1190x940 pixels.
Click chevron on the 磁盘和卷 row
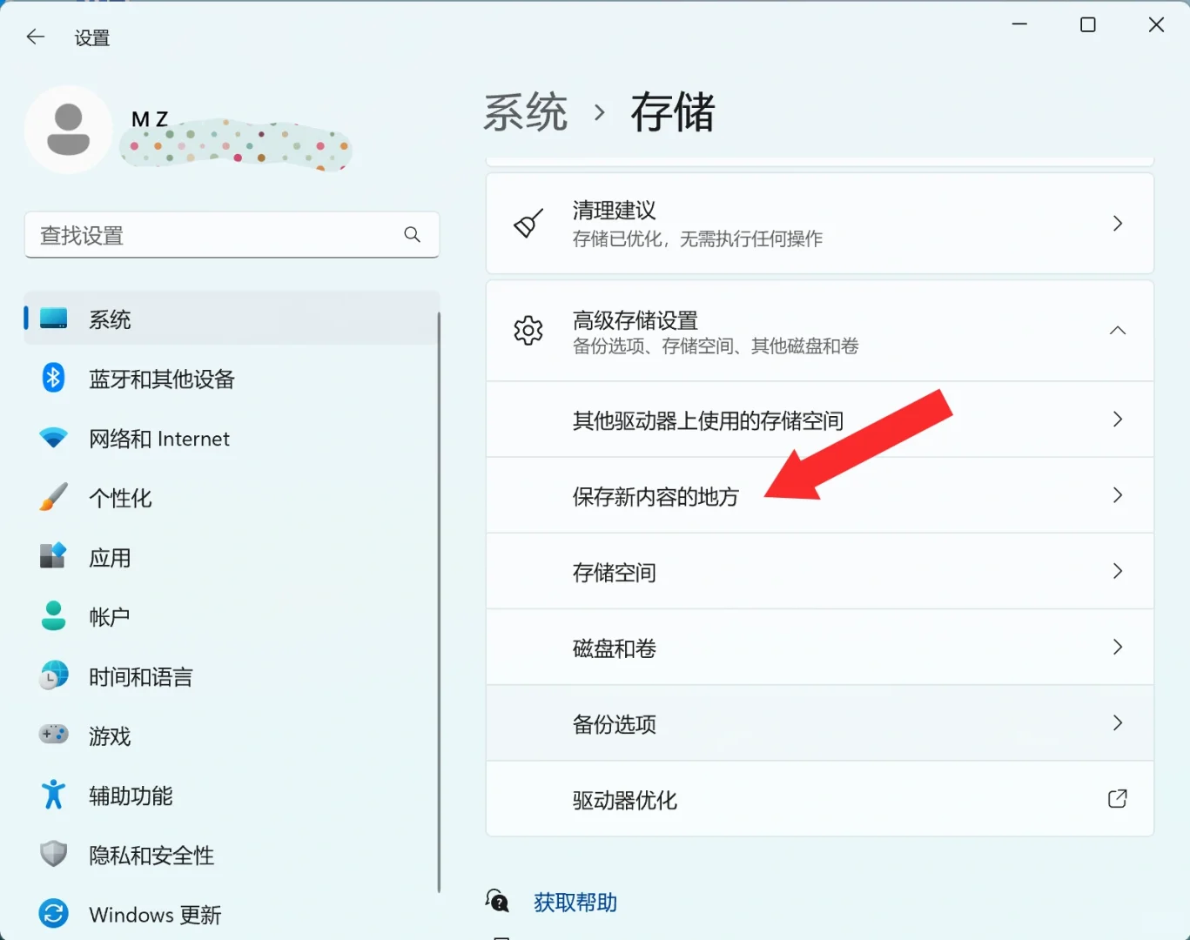1118,647
